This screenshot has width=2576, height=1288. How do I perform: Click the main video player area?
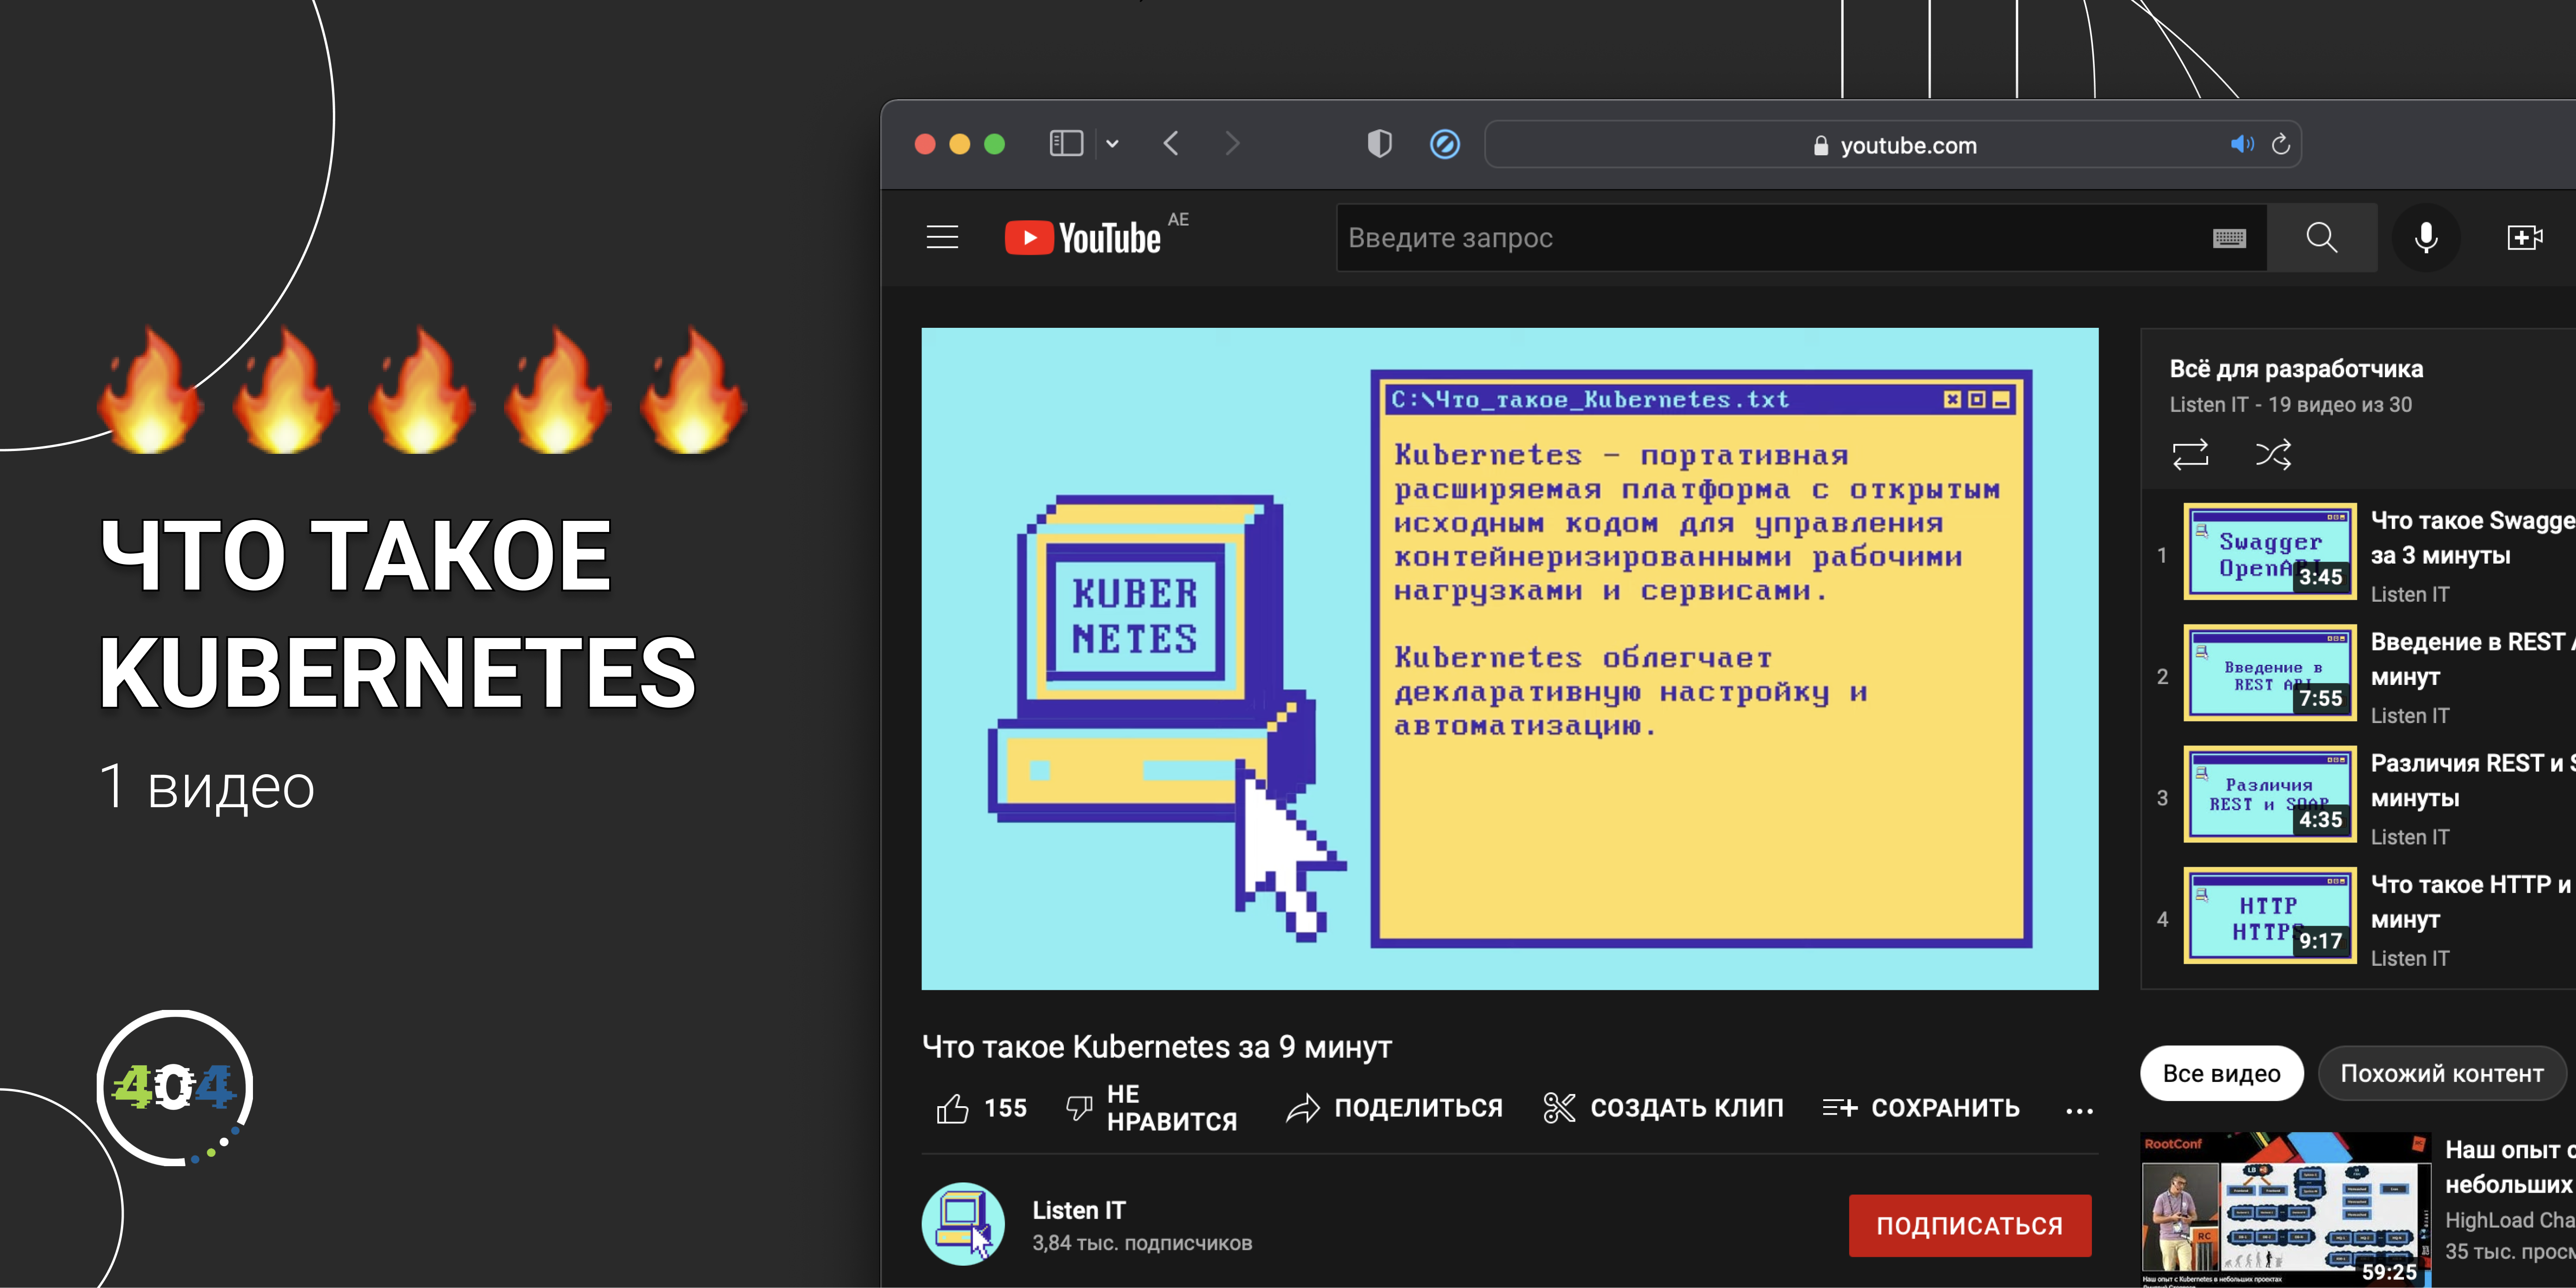click(1509, 658)
